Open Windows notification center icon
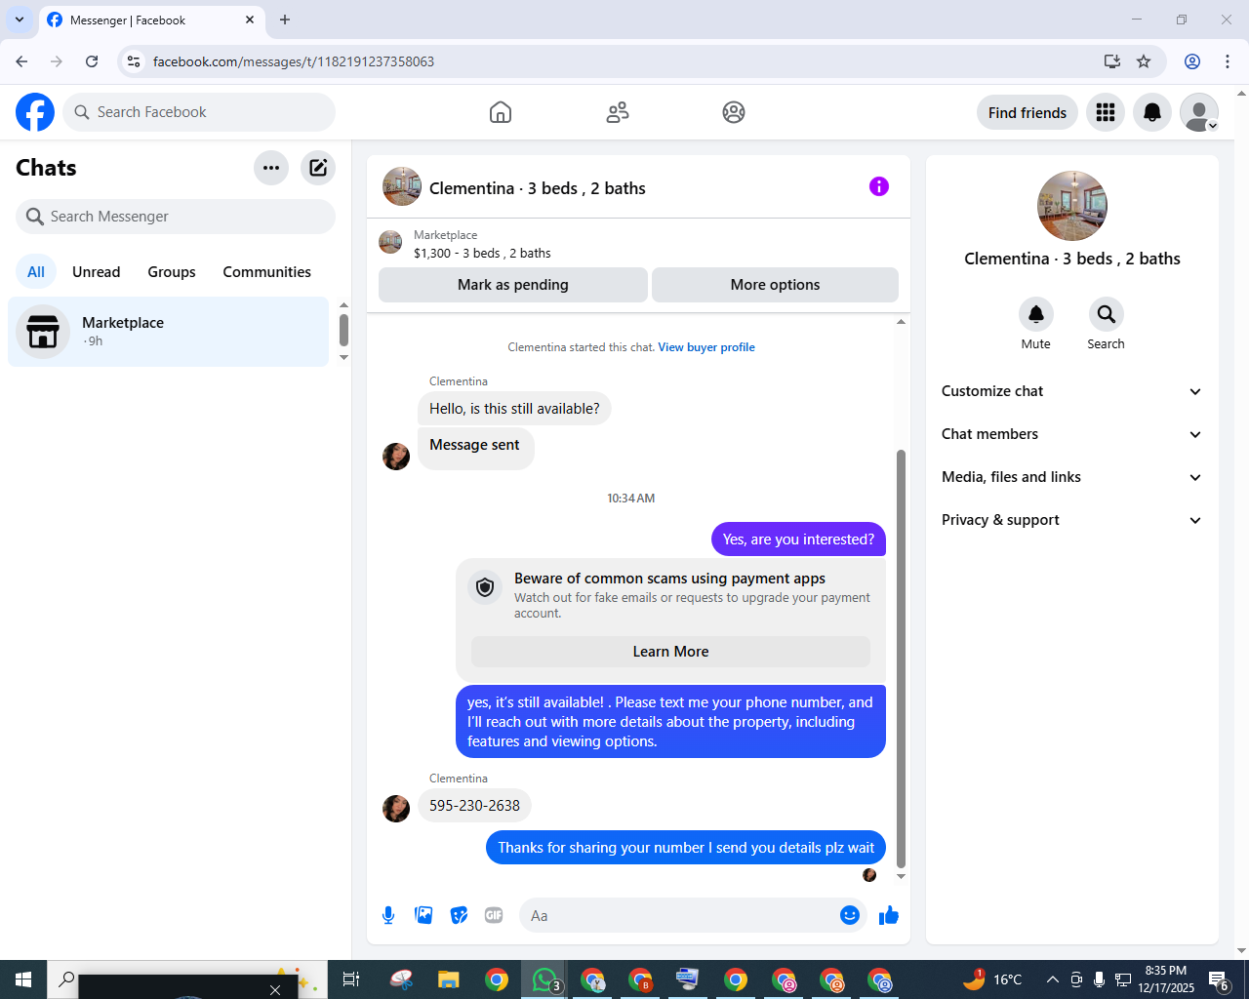 1219,979
